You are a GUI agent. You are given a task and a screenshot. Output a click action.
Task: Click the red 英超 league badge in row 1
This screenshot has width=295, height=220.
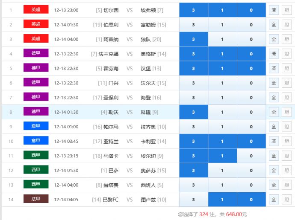tap(36, 10)
